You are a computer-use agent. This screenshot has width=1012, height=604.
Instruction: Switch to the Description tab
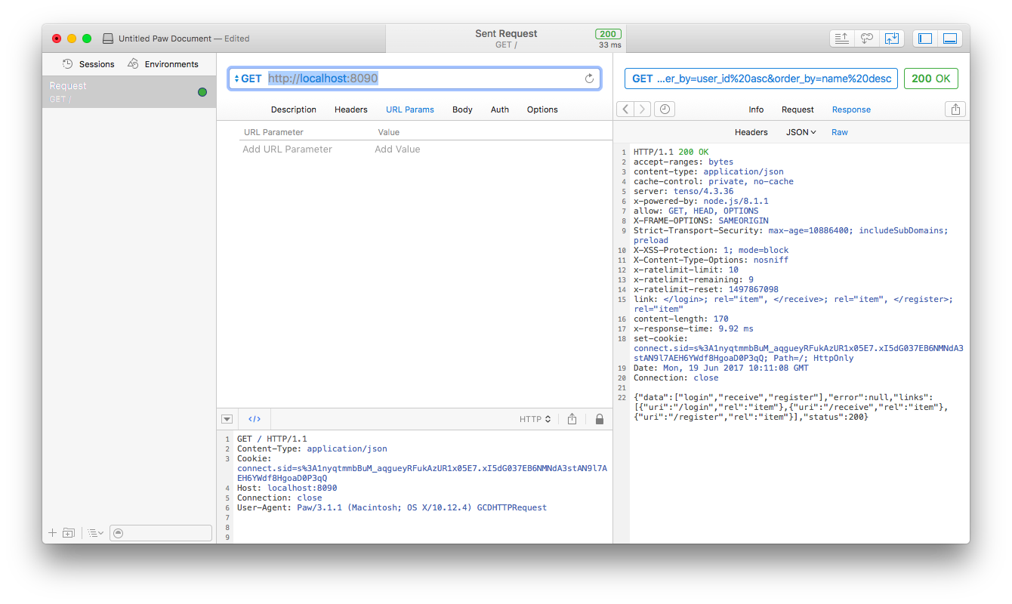294,109
